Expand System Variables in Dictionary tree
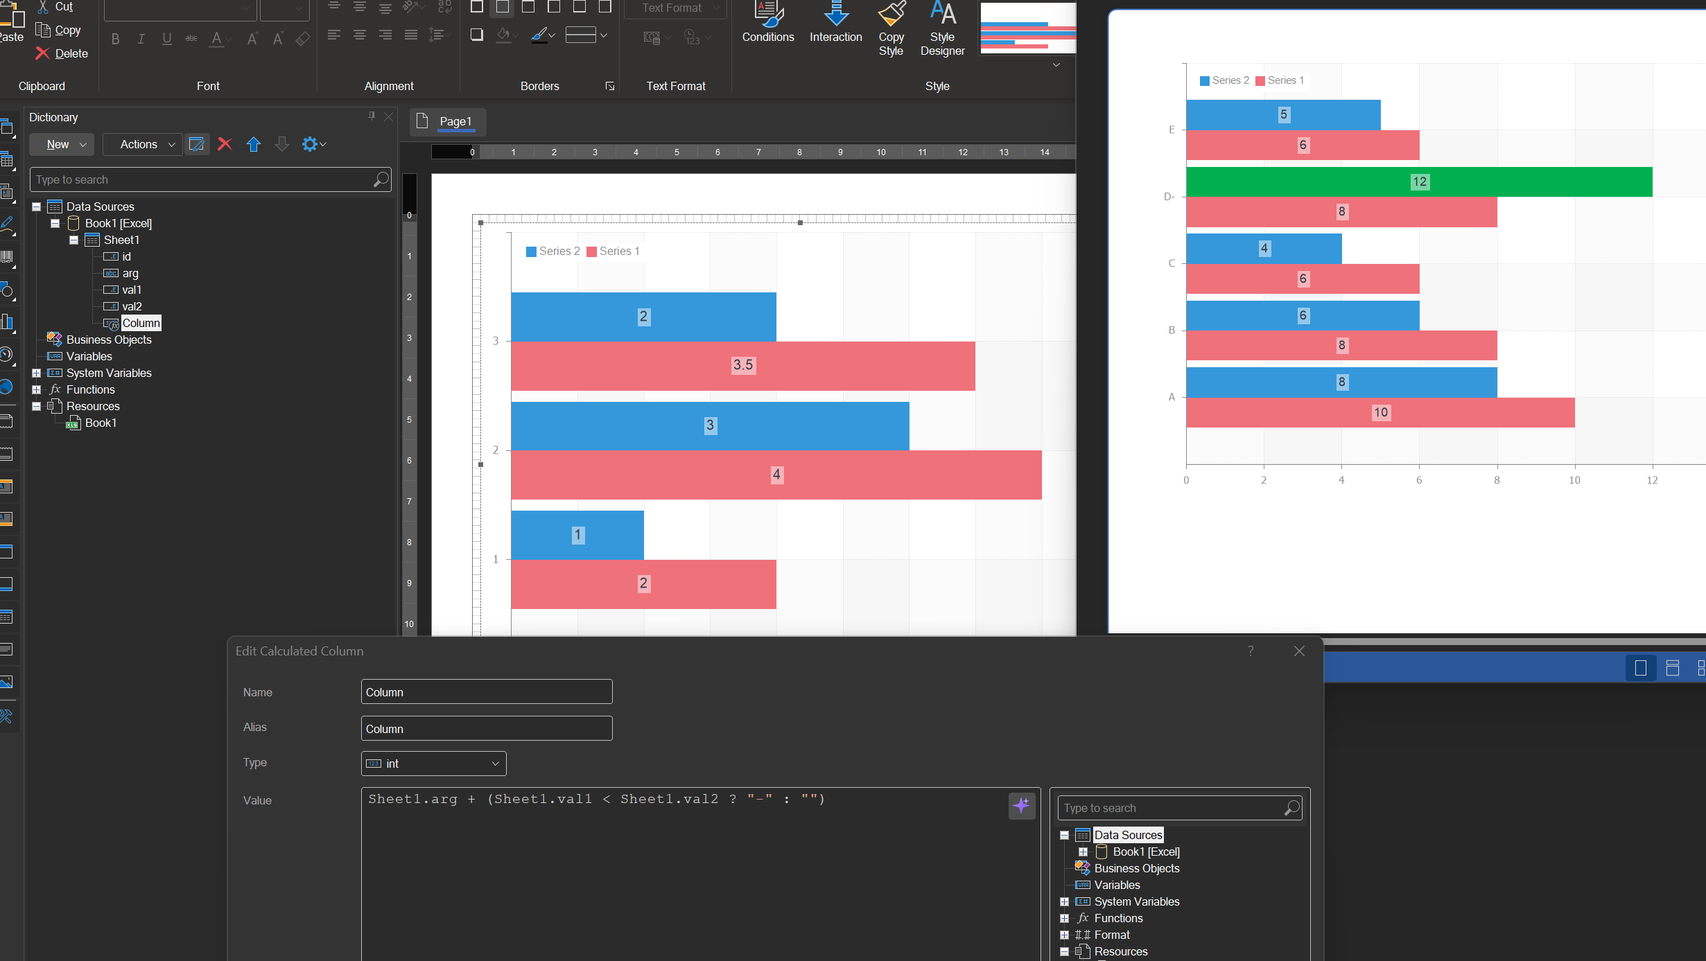 tap(36, 373)
